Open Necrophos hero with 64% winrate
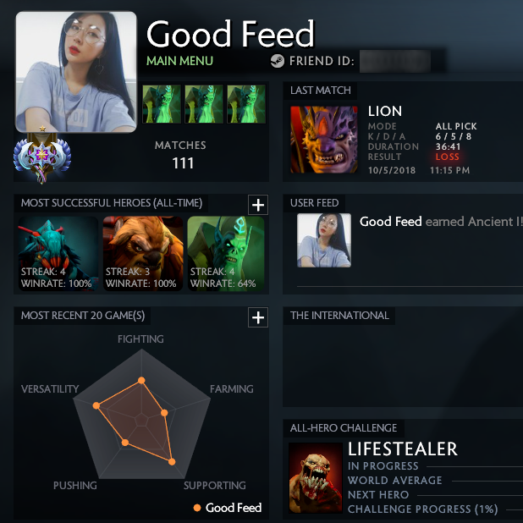Screen dimensions: 523x523 (x=226, y=254)
